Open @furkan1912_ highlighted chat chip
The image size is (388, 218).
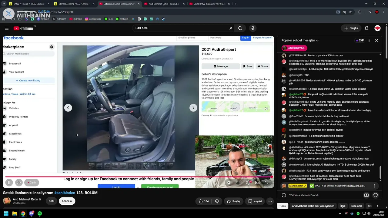point(294,48)
